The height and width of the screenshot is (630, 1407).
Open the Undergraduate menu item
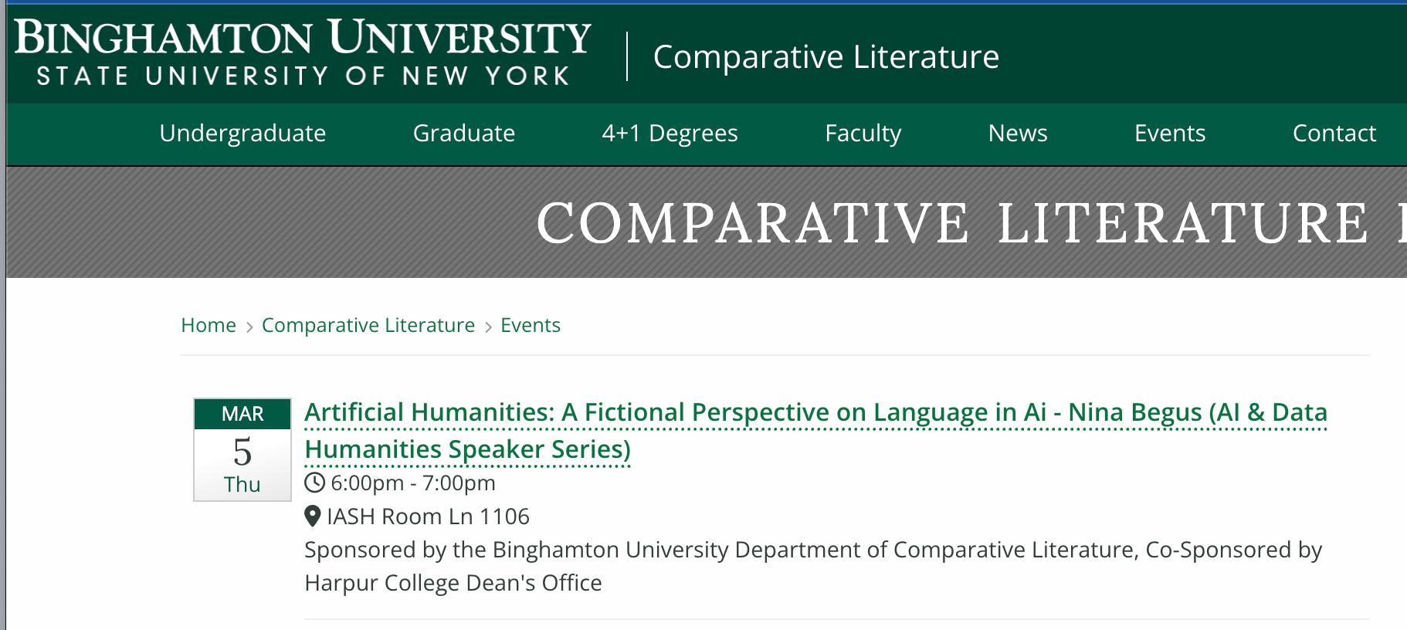coord(242,134)
